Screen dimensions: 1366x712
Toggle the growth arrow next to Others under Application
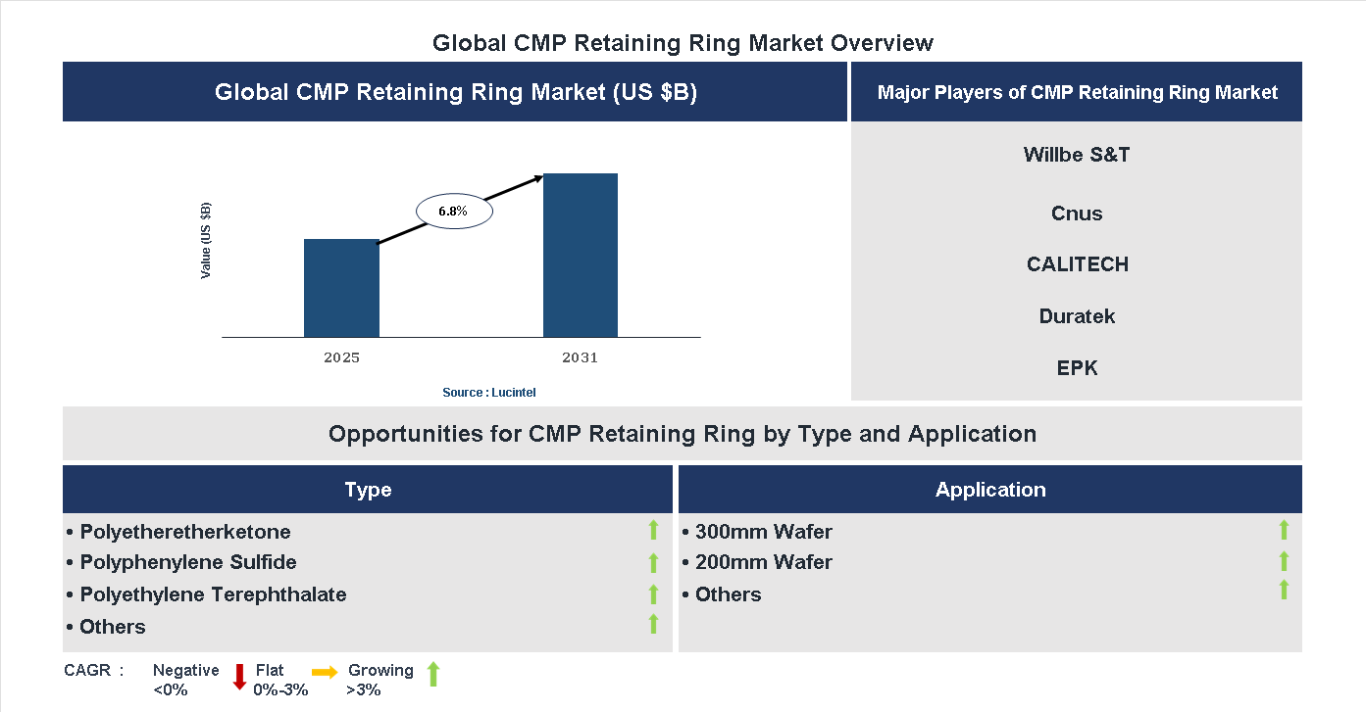coord(1284,591)
